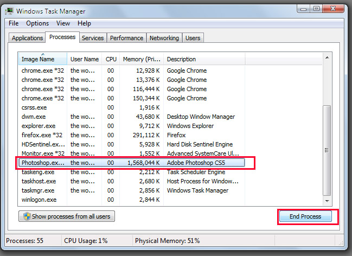The height and width of the screenshot is (256, 352).
Task: Click the shield icon for all-users processes
Action: [x=25, y=216]
